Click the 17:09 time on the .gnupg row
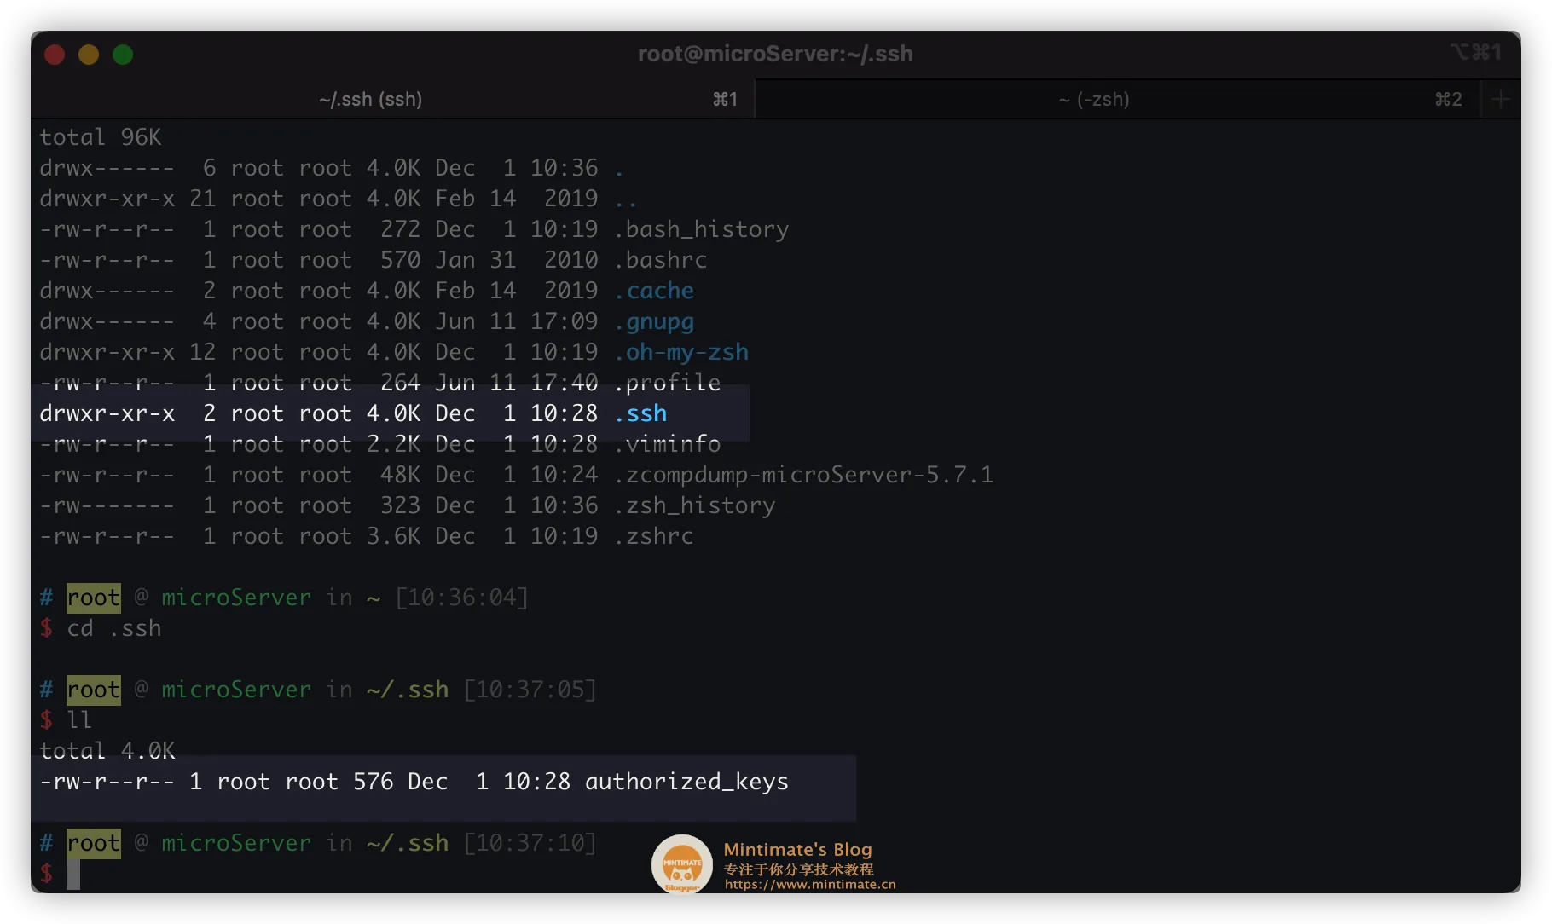The height and width of the screenshot is (924, 1552). coord(565,321)
